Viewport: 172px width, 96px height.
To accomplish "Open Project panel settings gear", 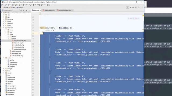I will [27, 10].
